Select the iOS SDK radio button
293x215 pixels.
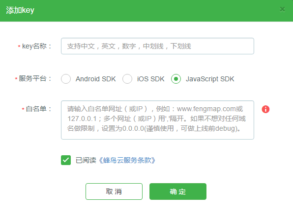[127, 79]
